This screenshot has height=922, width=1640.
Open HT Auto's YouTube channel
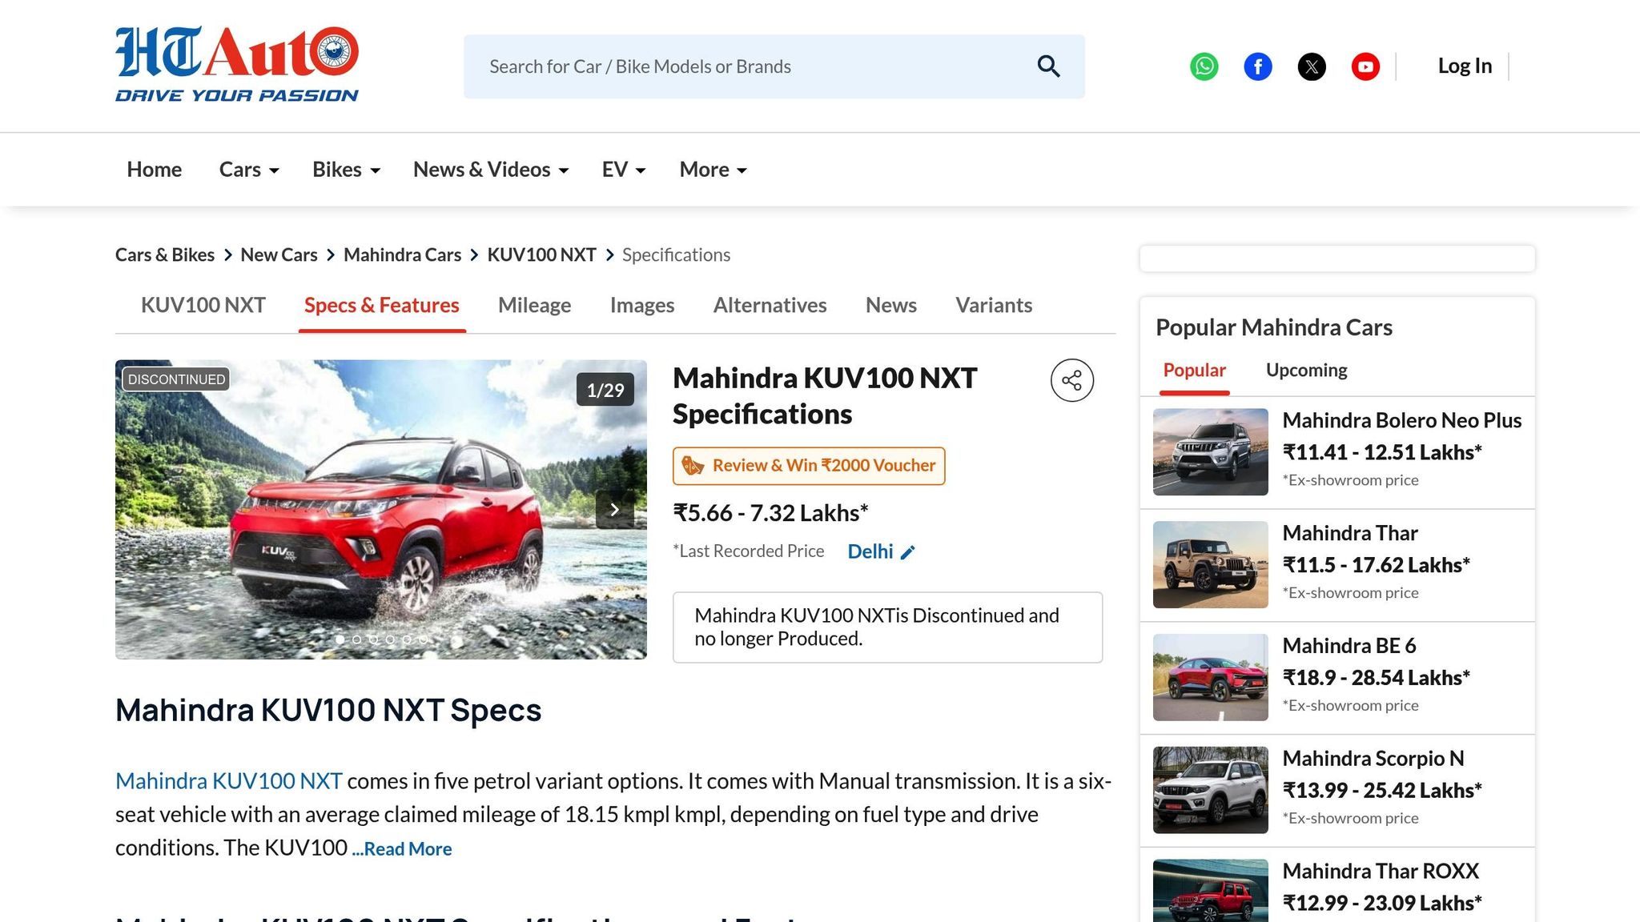point(1365,66)
